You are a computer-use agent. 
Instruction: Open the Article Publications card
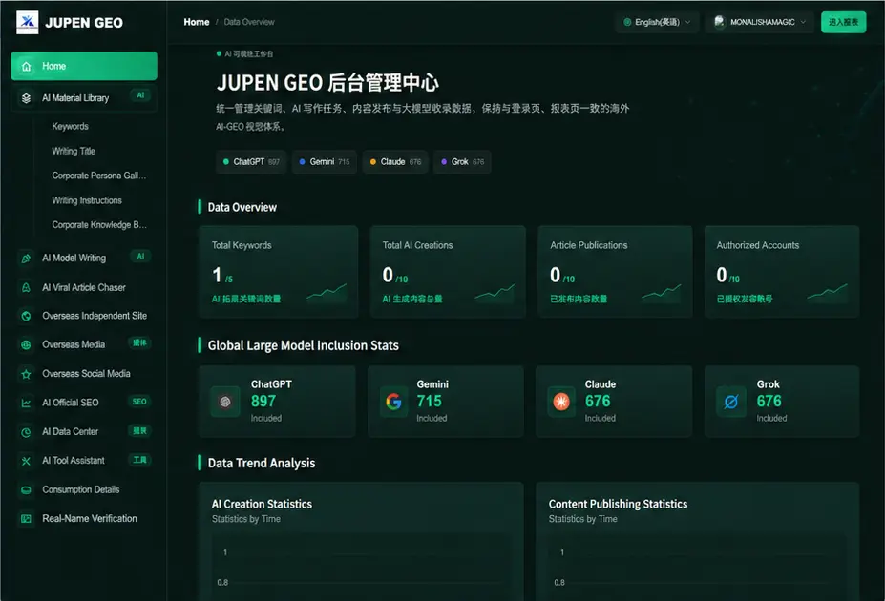615,272
